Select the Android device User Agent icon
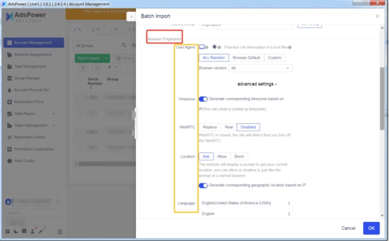The width and height of the screenshot is (389, 241). [214, 47]
